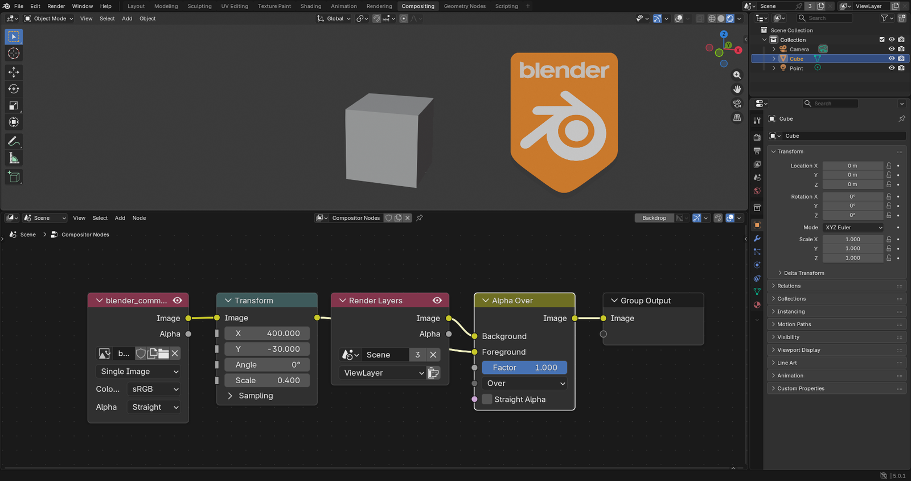Open Straight alpha mode dropdown

(x=154, y=408)
